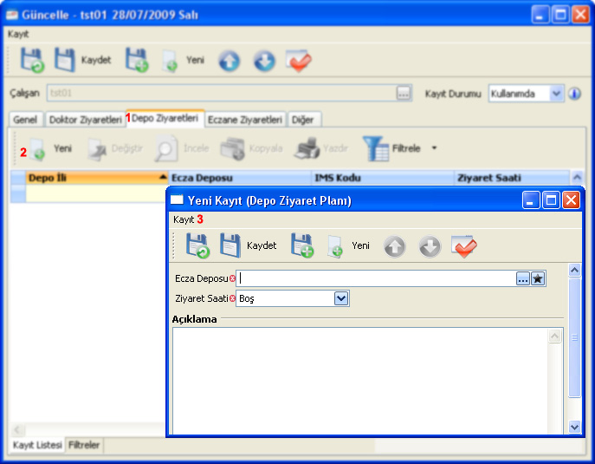This screenshot has width=595, height=464.
Task: Expand the Filtrele dropdown arrow
Action: (434, 147)
